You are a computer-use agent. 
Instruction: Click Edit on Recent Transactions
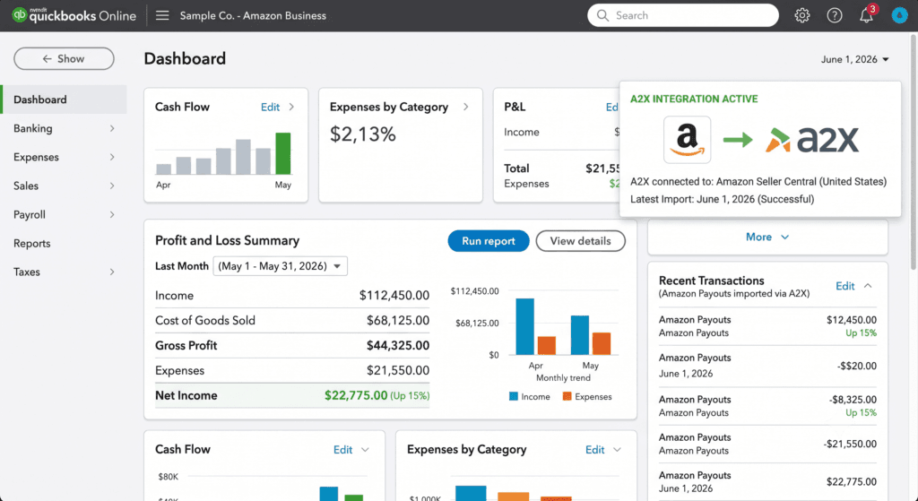844,286
